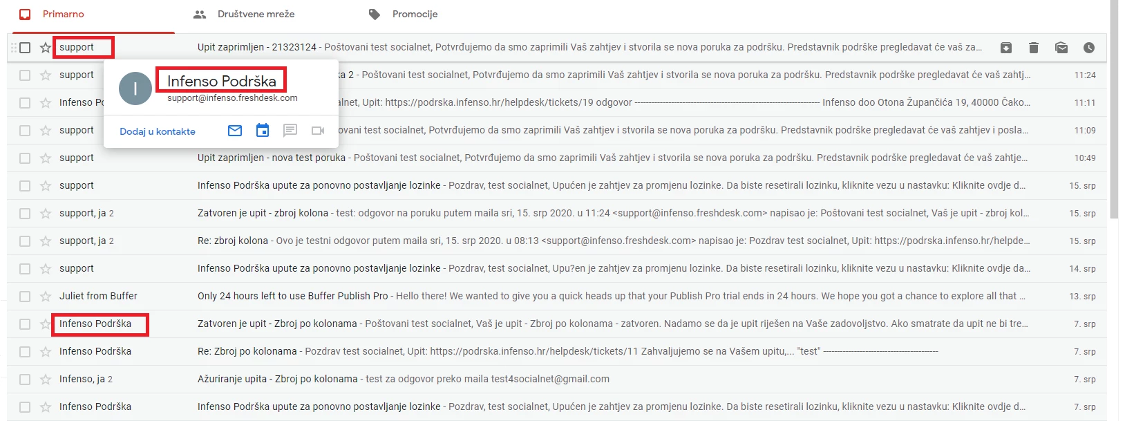Check 'Zatvoren je upit - Zbroj po kolonama' checkbox
The width and height of the screenshot is (1125, 421).
25,324
